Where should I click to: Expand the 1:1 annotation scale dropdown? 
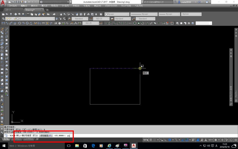click(210, 140)
